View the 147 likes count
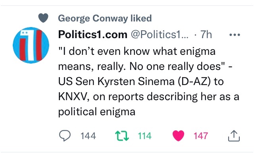The image size is (254, 153). (201, 136)
